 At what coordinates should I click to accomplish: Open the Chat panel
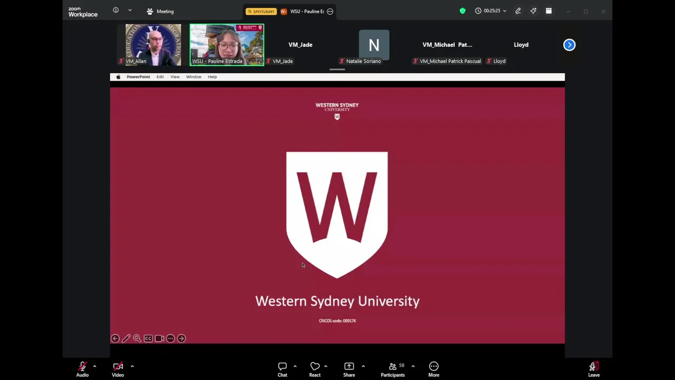pyautogui.click(x=282, y=369)
